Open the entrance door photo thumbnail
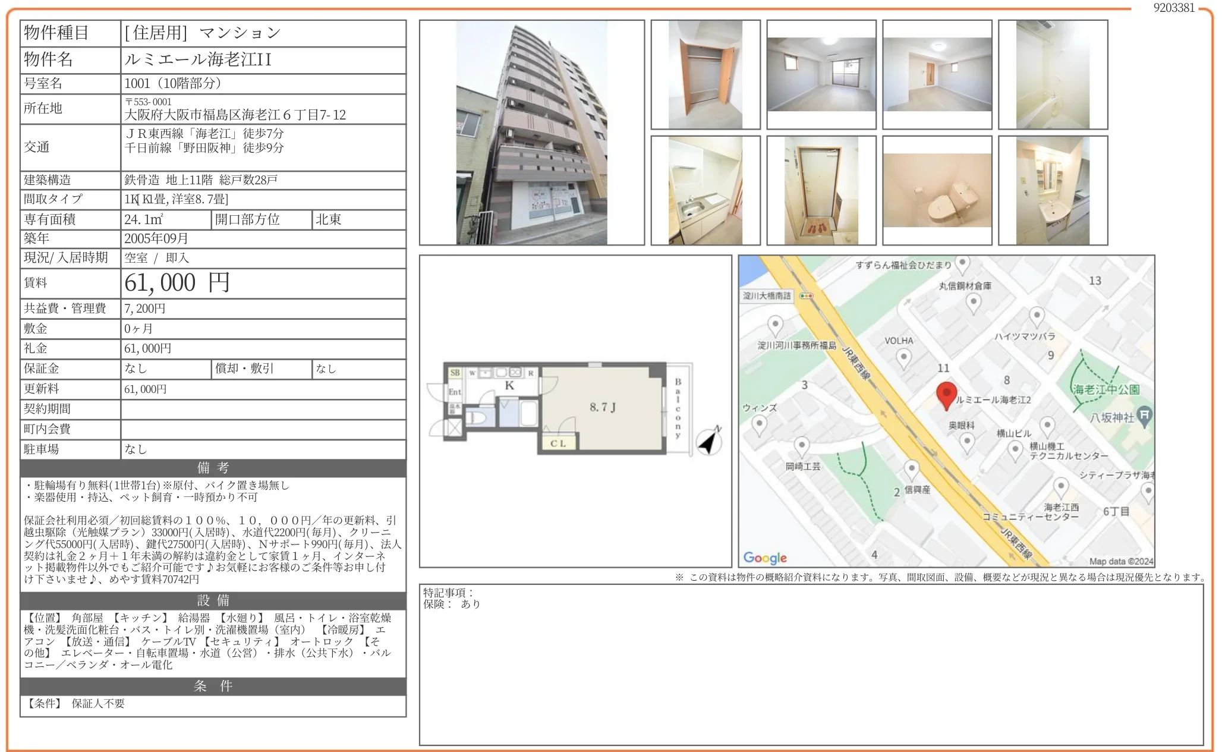Screen dimensions: 1222x752 821,190
